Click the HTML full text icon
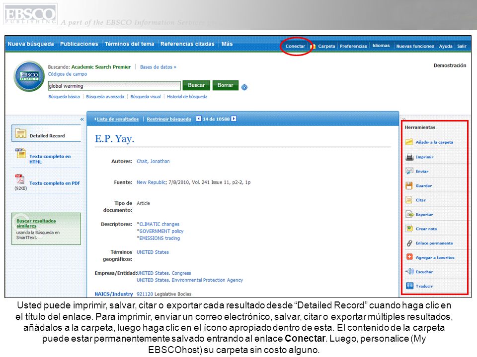Viewport: 477px width, 357px height. pos(20,153)
